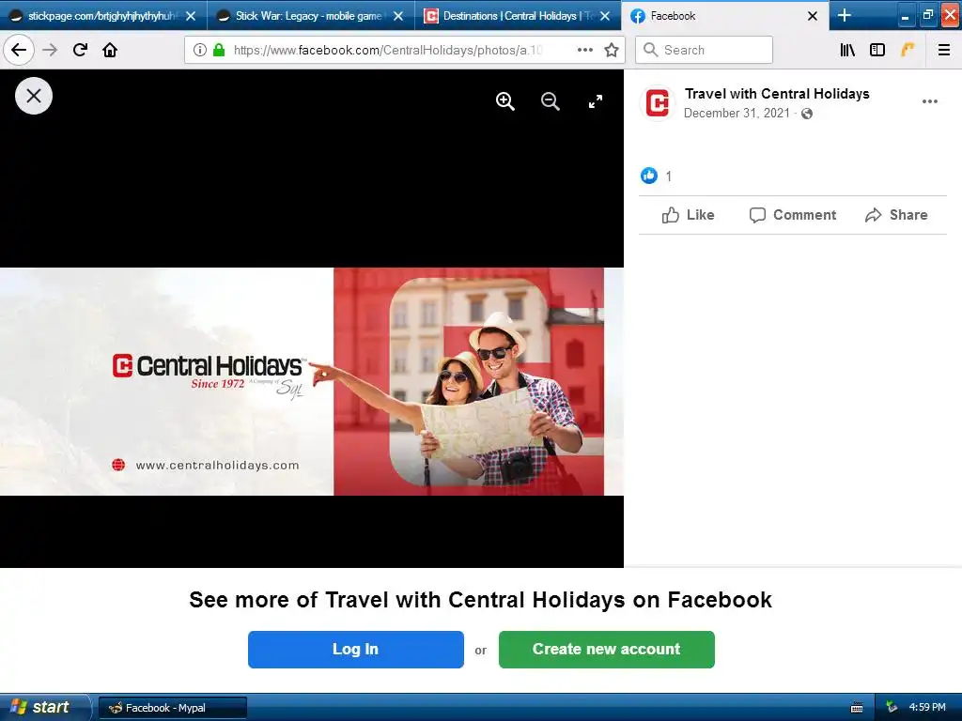The width and height of the screenshot is (962, 721).
Task: Open the Windows start menu
Action: click(x=44, y=707)
